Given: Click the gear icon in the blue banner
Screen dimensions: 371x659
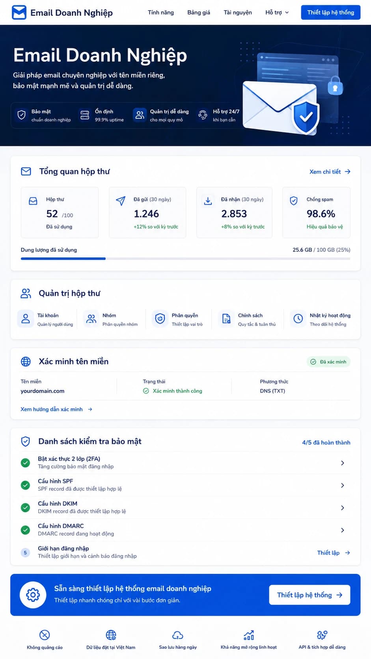Looking at the screenshot, I should click(33, 595).
